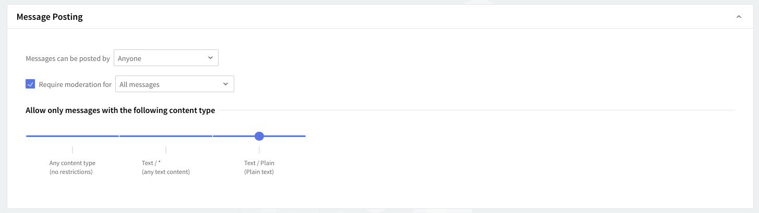Click the 'Require moderation for' label text
The height and width of the screenshot is (213, 759).
pyautogui.click(x=75, y=84)
